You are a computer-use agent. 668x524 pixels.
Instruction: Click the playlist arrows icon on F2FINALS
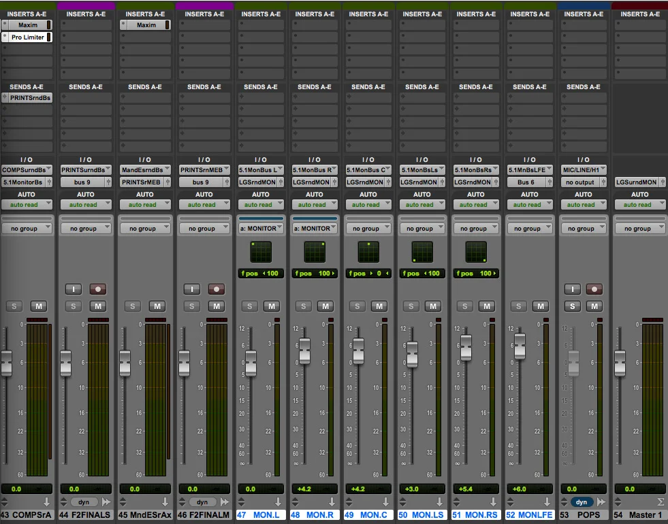tap(106, 502)
